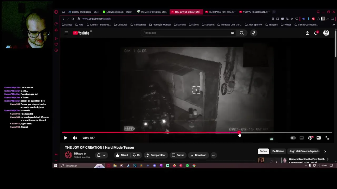Seek video using red progress bar

197,133
